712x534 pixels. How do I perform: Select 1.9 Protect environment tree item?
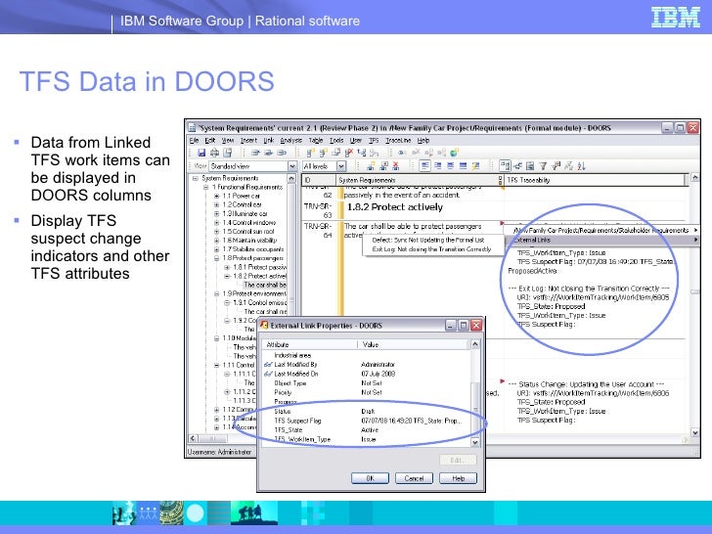point(254,293)
